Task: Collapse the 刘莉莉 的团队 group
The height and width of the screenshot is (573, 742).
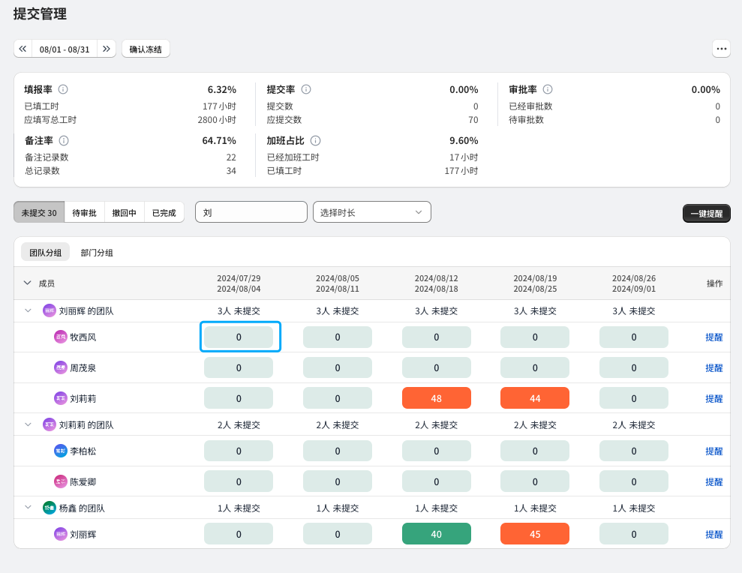Action: pyautogui.click(x=28, y=425)
